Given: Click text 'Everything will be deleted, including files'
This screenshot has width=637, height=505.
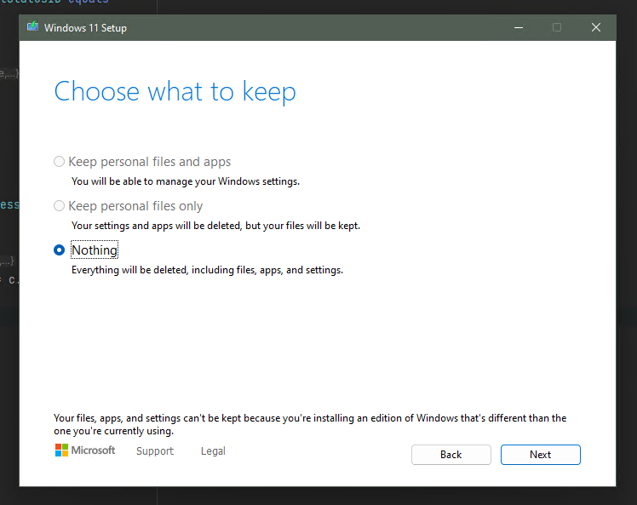Looking at the screenshot, I should click(x=164, y=270).
